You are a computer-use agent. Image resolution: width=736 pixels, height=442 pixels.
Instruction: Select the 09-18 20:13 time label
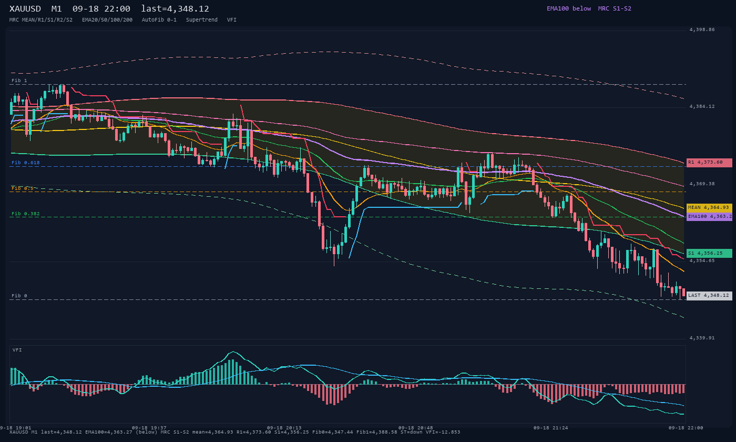click(284, 428)
